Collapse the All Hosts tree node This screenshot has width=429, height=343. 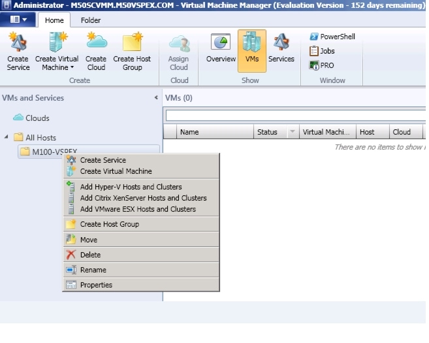pyautogui.click(x=7, y=137)
